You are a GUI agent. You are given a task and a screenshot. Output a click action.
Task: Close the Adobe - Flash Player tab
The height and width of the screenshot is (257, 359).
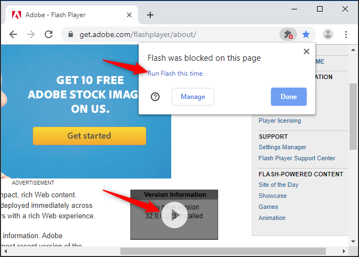point(129,15)
